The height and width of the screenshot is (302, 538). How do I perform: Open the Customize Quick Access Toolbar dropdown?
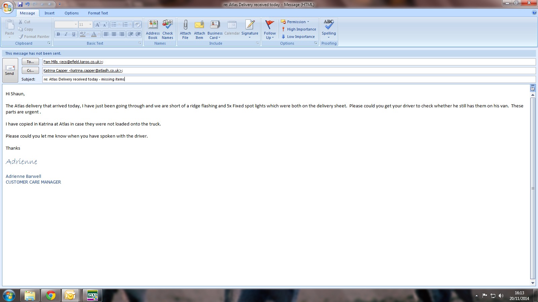pos(60,4)
